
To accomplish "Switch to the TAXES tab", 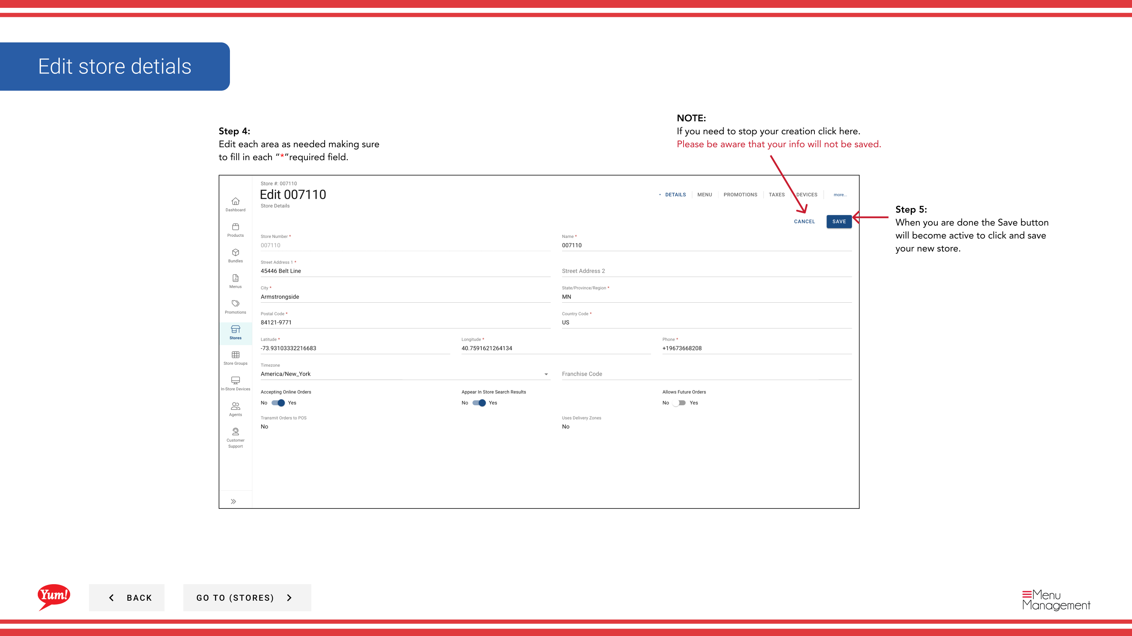I will [777, 195].
